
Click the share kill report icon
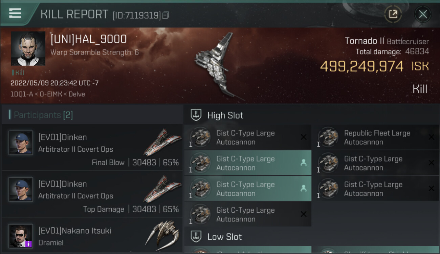393,14
